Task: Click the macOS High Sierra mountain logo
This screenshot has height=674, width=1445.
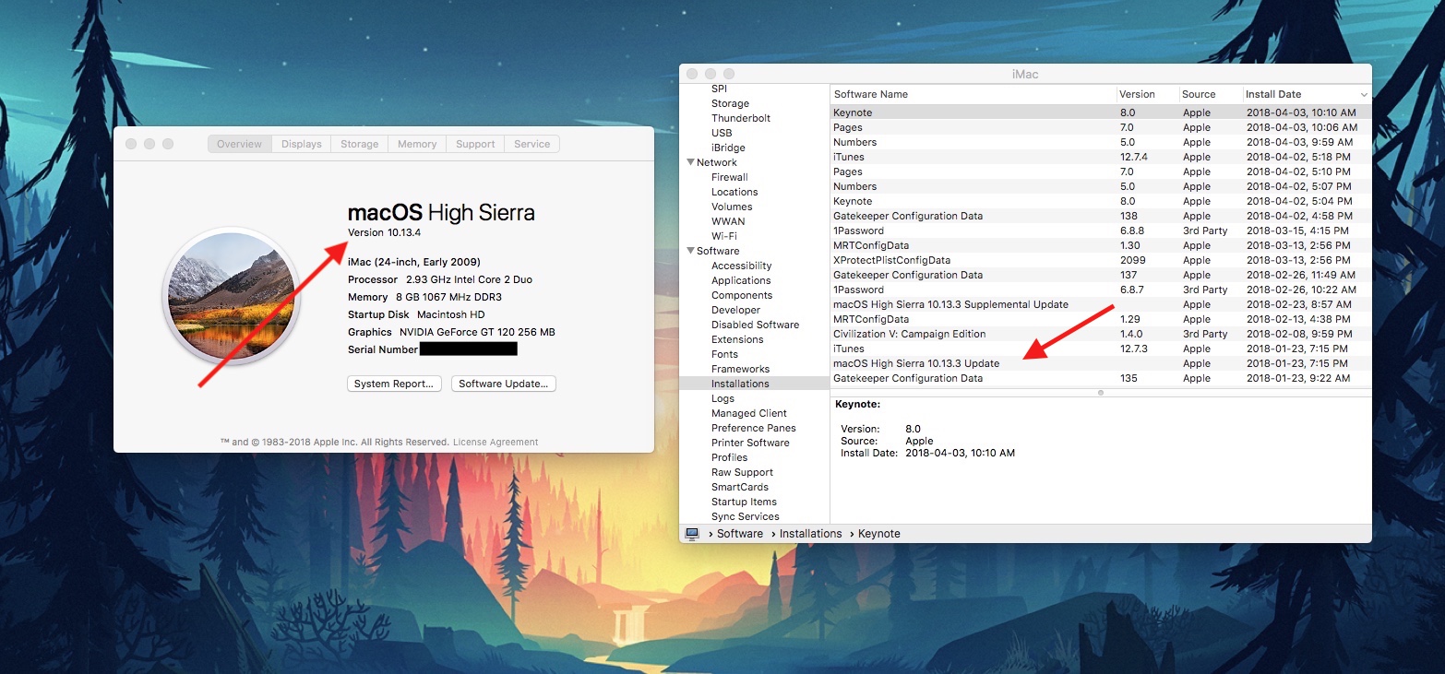Action: 231,296
